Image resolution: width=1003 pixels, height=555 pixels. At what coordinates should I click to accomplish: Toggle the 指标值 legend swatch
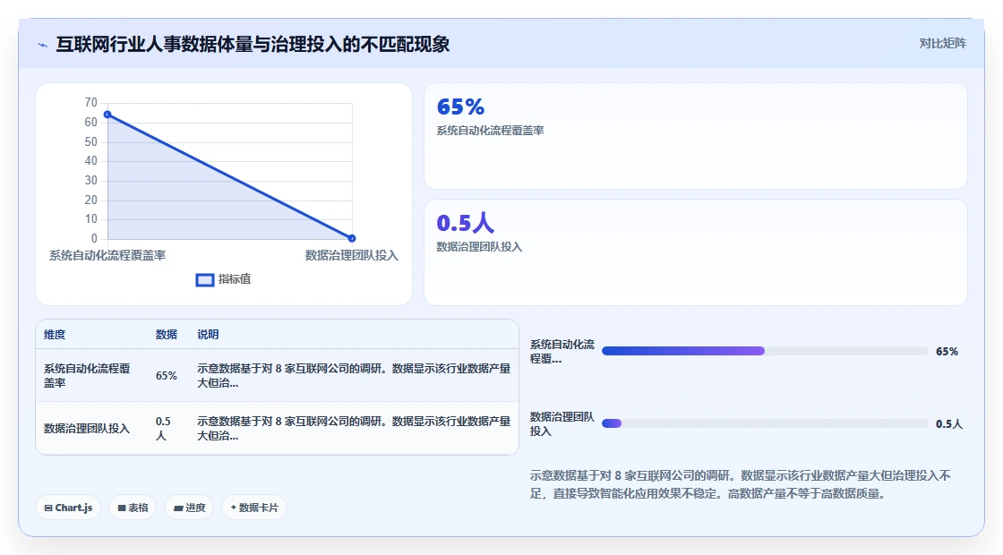pyautogui.click(x=205, y=280)
